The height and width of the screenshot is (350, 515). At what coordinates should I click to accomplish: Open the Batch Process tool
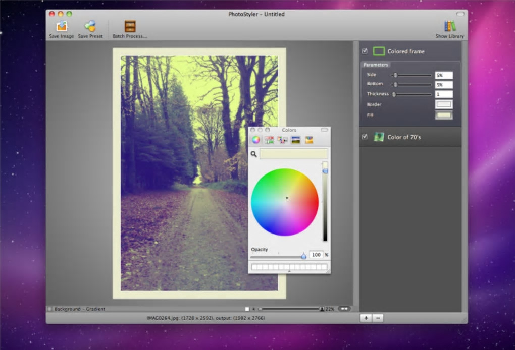pyautogui.click(x=130, y=27)
